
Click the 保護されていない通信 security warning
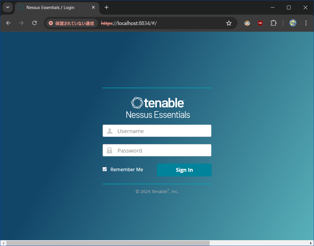click(72, 23)
